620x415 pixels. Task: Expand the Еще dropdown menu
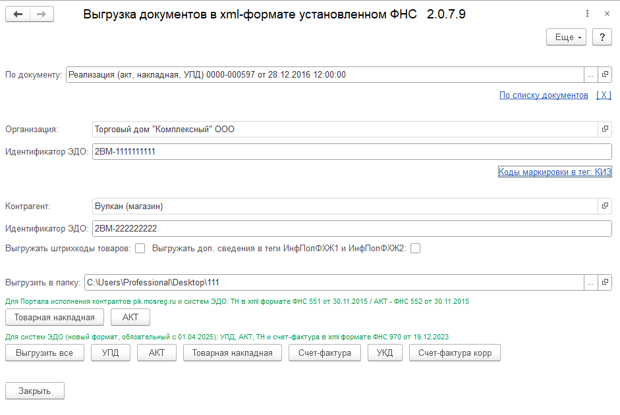click(566, 37)
